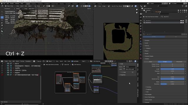This screenshot has height=105, width=188.
Task: Select rendered viewport shading mode
Action: (x=89, y=6)
